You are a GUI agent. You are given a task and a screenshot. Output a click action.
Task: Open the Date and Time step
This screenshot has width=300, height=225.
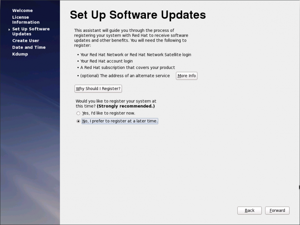tap(28, 47)
